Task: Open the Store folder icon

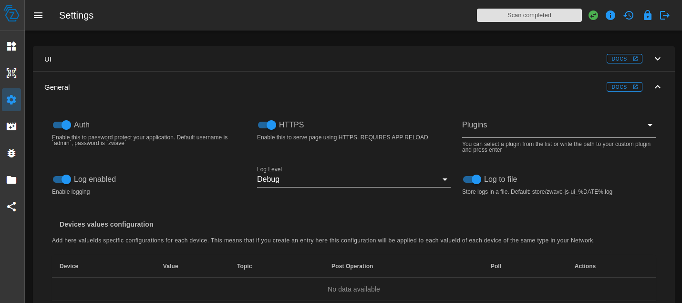Action: pyautogui.click(x=11, y=180)
